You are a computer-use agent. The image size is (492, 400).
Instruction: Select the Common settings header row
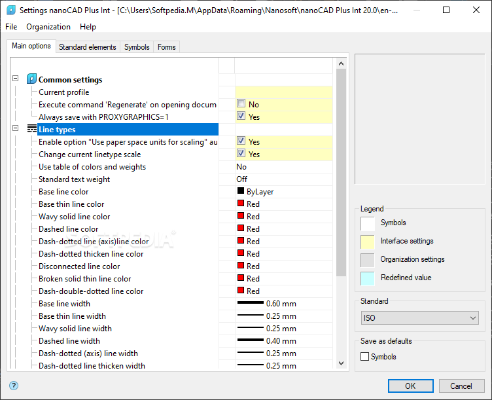[x=70, y=80]
